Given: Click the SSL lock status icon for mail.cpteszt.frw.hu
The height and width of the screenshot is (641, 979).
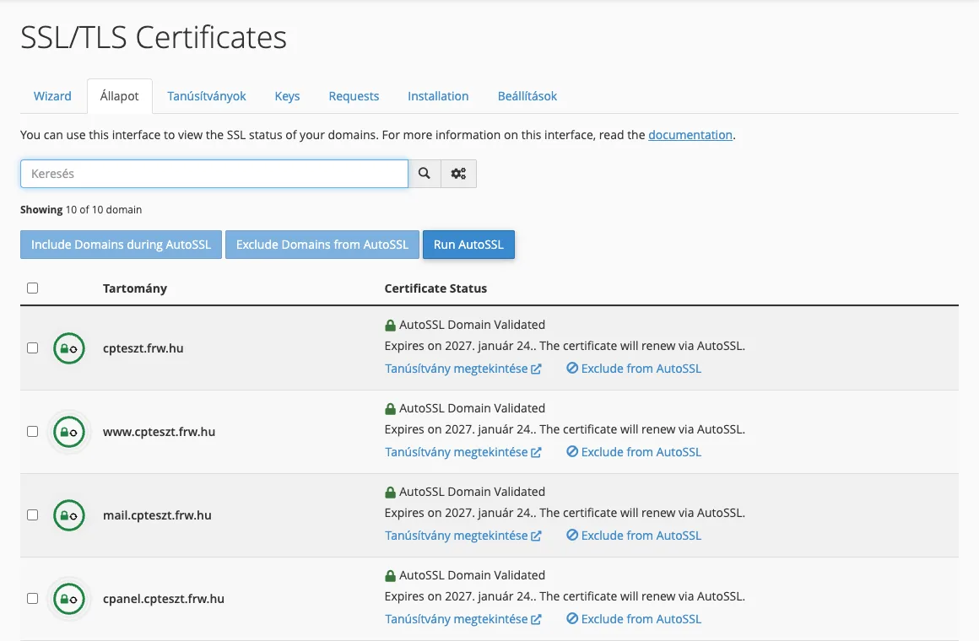Looking at the screenshot, I should click(x=68, y=515).
